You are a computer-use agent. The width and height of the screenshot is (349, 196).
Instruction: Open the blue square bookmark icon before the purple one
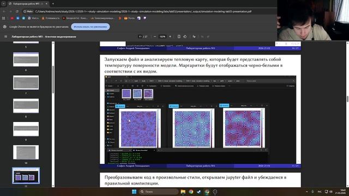139,18
